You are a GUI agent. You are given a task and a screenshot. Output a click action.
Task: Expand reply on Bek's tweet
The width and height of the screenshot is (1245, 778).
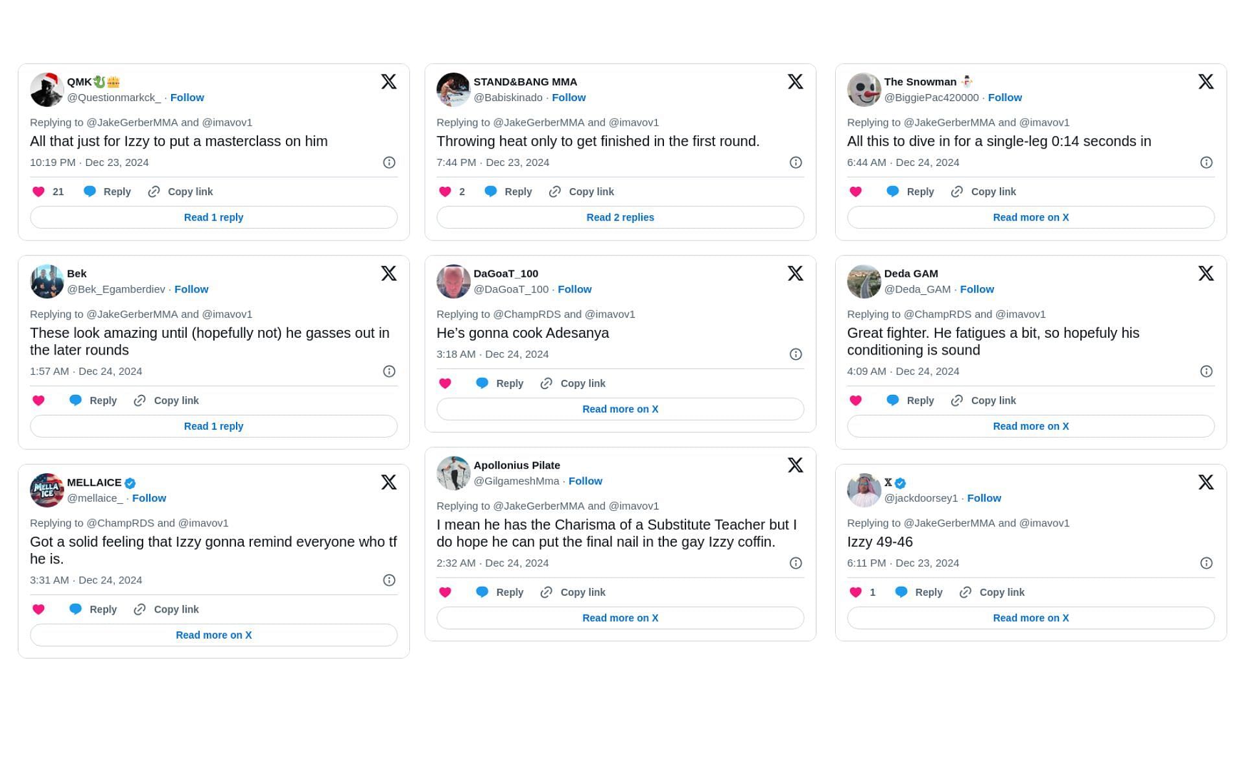213,426
